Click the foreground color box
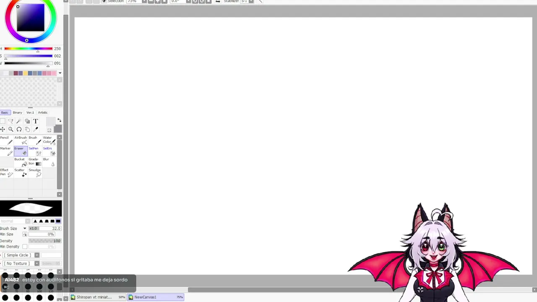 coord(50,122)
